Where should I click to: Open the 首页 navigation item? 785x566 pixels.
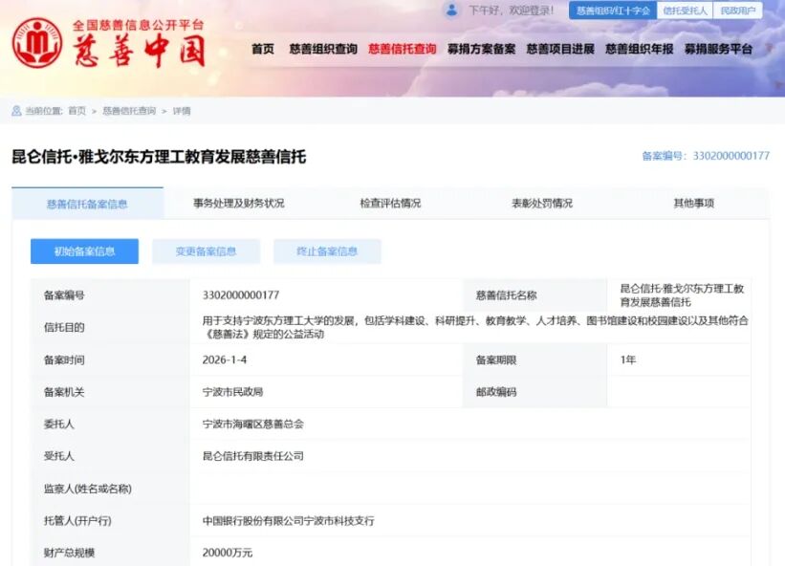(x=263, y=49)
